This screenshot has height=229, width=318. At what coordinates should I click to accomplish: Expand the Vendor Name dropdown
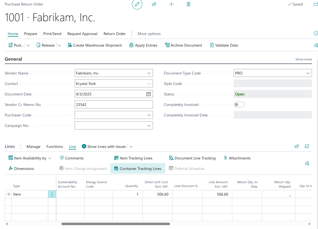click(149, 73)
